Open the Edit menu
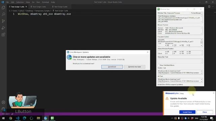Screen dimensions: 216x121 pyautogui.click(x=12, y=2)
